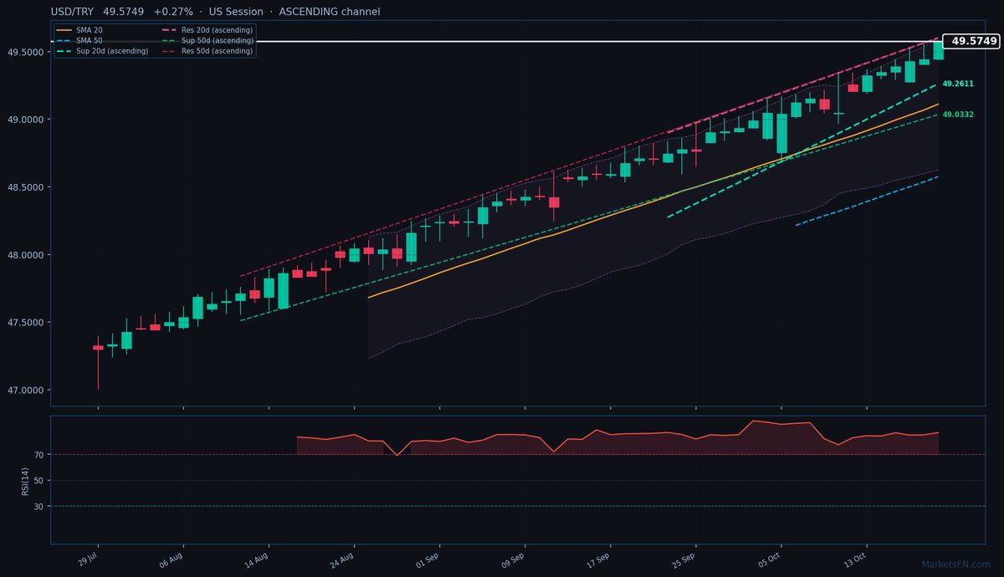Click the ASCENDING channel title text
Screen dimensions: 1004x577
pyautogui.click(x=328, y=12)
